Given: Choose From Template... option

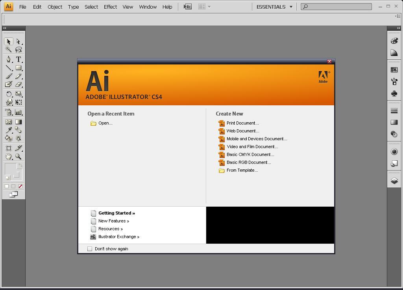Looking at the screenshot, I should (238, 171).
